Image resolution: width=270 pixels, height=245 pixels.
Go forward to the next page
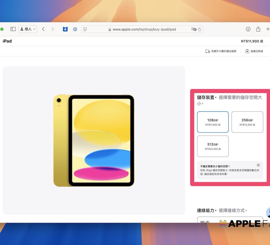click(52, 29)
